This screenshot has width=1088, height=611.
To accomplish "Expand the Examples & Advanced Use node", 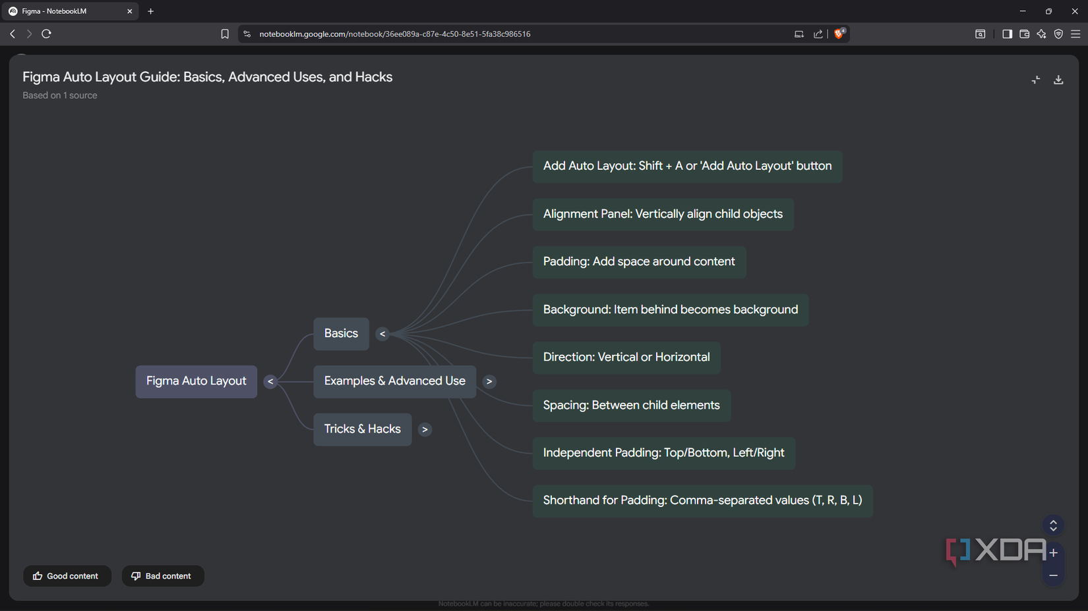I will click(x=489, y=381).
